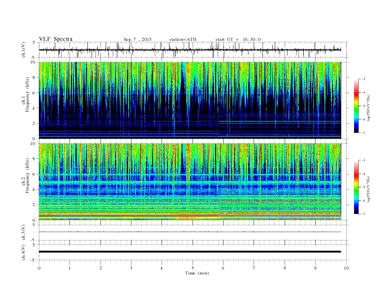Click the "-4" tick on ch.2 color bar
Image resolution: width=390 pixels, height=301 pixels.
[363, 174]
